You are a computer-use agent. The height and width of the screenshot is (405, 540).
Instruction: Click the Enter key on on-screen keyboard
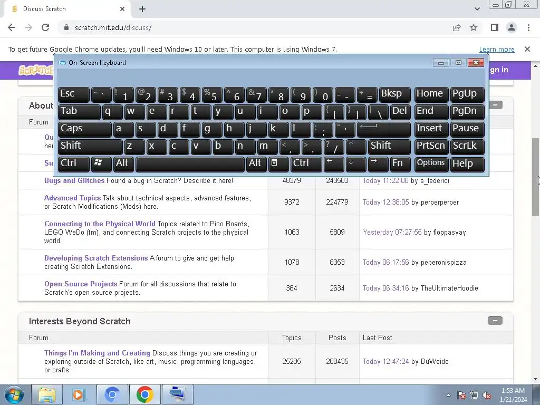[x=384, y=129]
